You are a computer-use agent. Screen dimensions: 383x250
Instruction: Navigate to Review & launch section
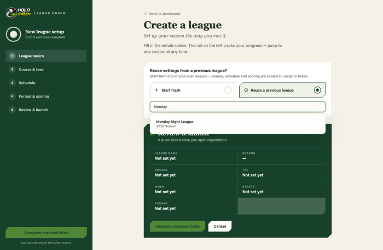click(46, 110)
